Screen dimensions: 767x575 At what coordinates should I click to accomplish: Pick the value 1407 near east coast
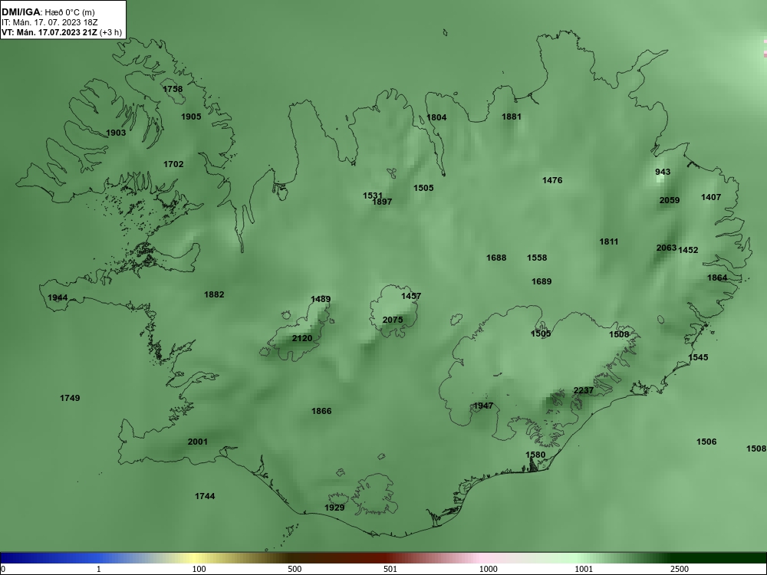(x=711, y=197)
